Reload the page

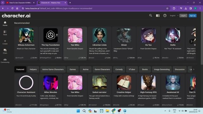coord(12,9)
